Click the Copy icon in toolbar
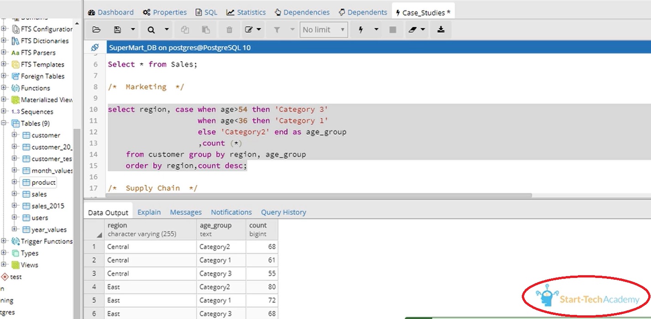Viewport: 651px width, 319px height. (x=185, y=30)
